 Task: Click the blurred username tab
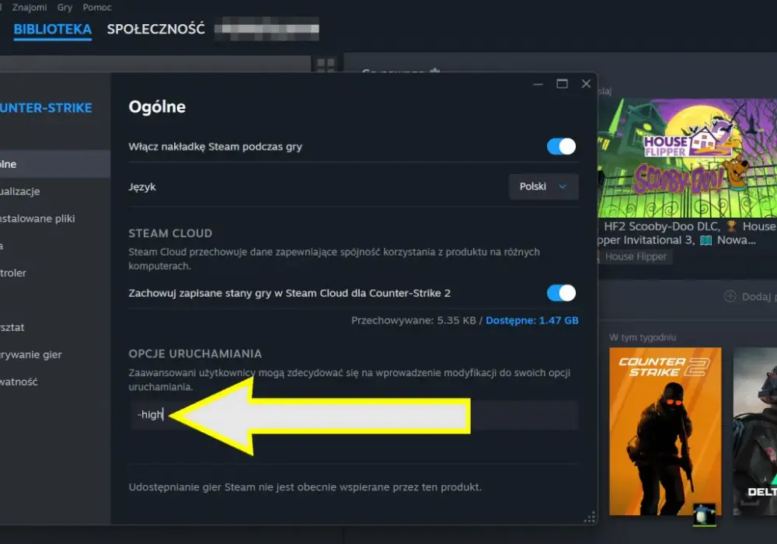(x=267, y=29)
